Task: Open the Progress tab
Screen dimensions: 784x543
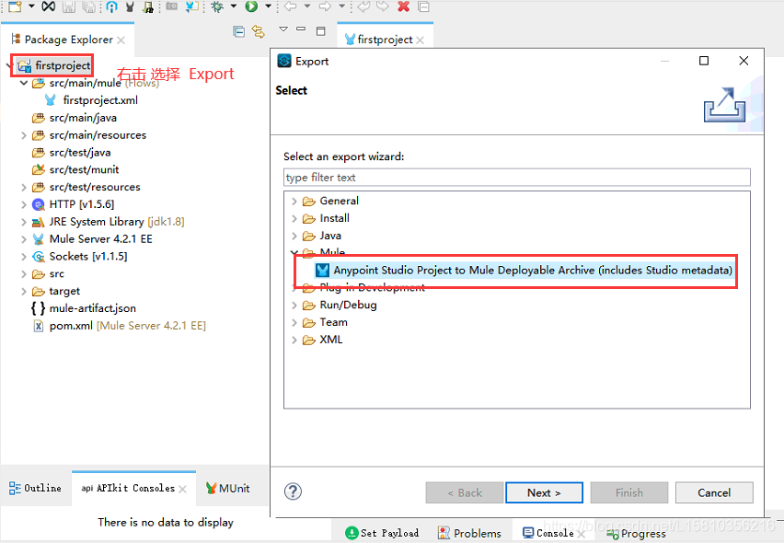Action: tap(636, 534)
